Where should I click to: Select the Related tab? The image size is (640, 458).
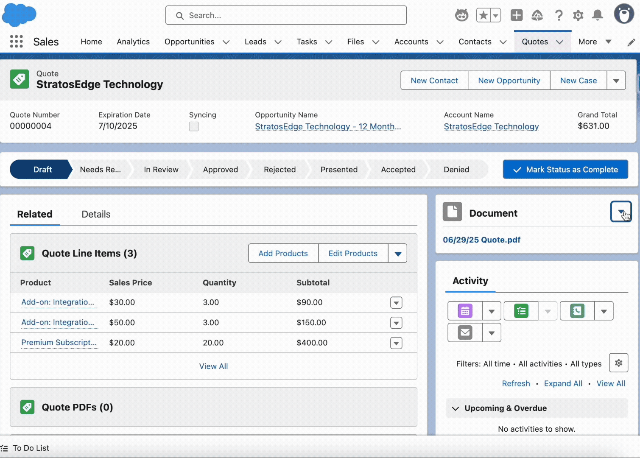(x=35, y=214)
